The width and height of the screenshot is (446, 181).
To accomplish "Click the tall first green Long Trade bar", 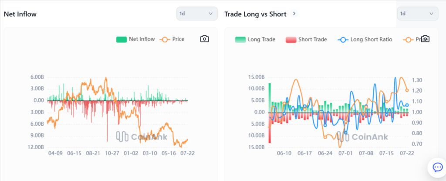I will point(270,98).
